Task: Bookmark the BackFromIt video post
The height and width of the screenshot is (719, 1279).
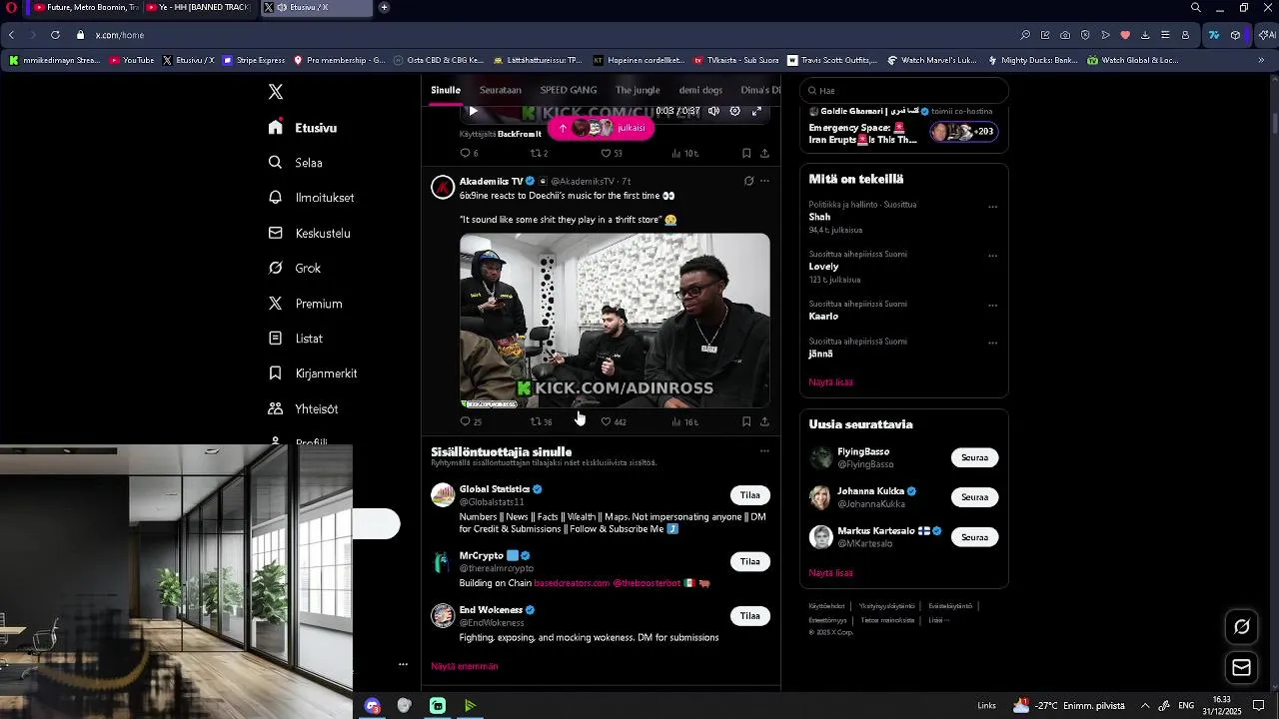Action: coord(746,153)
